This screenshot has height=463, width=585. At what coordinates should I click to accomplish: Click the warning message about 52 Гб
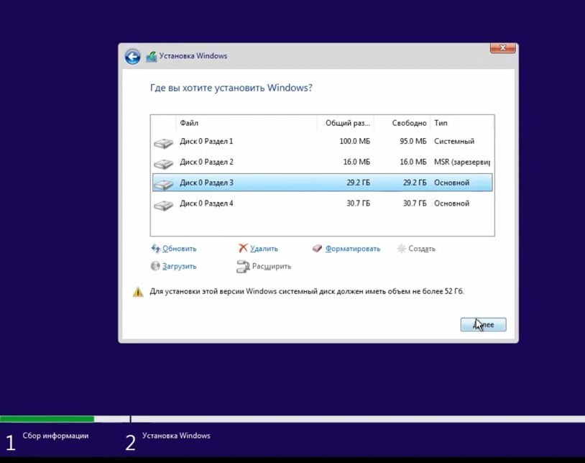307,292
